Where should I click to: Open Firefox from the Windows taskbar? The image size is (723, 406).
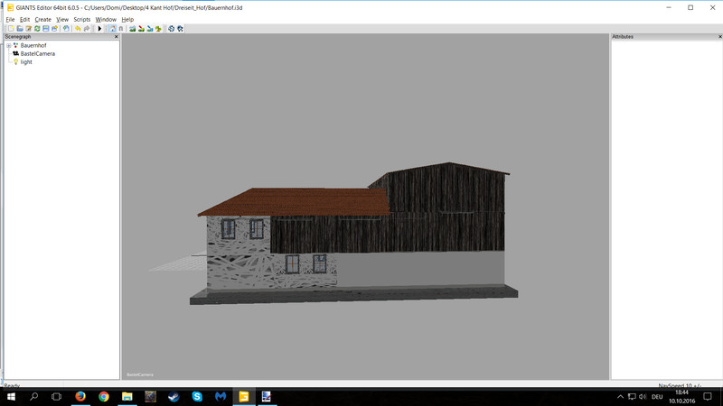tap(80, 396)
